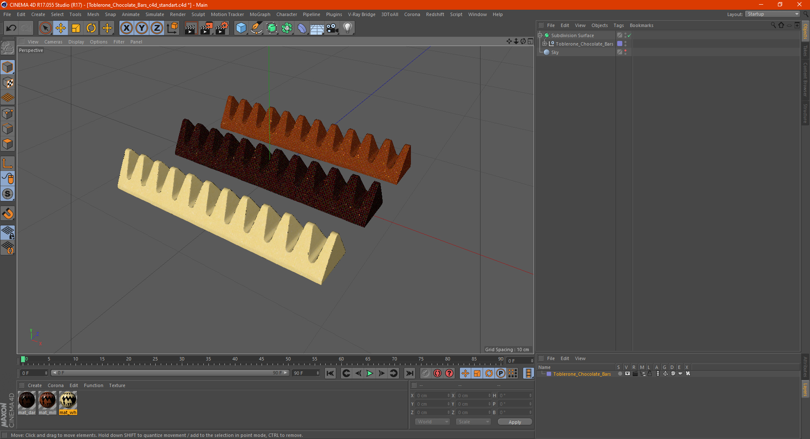The image size is (810, 439).
Task: Toggle Autokeying button
Action: pos(437,373)
